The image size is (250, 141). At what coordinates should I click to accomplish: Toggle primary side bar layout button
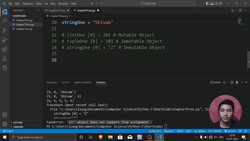pos(207,4)
